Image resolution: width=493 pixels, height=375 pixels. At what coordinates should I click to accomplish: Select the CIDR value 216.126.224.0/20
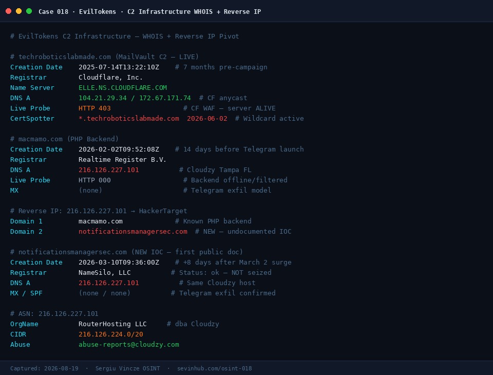tap(111, 334)
